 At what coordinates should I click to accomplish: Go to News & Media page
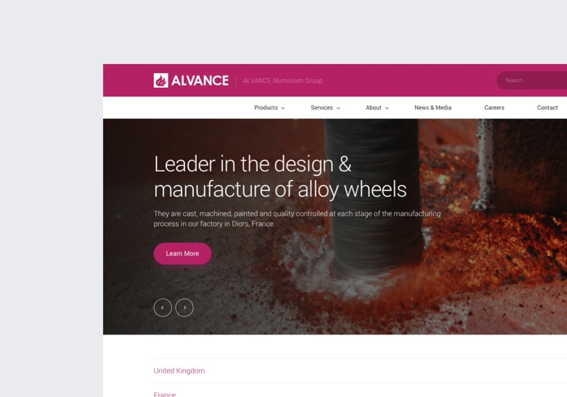coord(433,108)
